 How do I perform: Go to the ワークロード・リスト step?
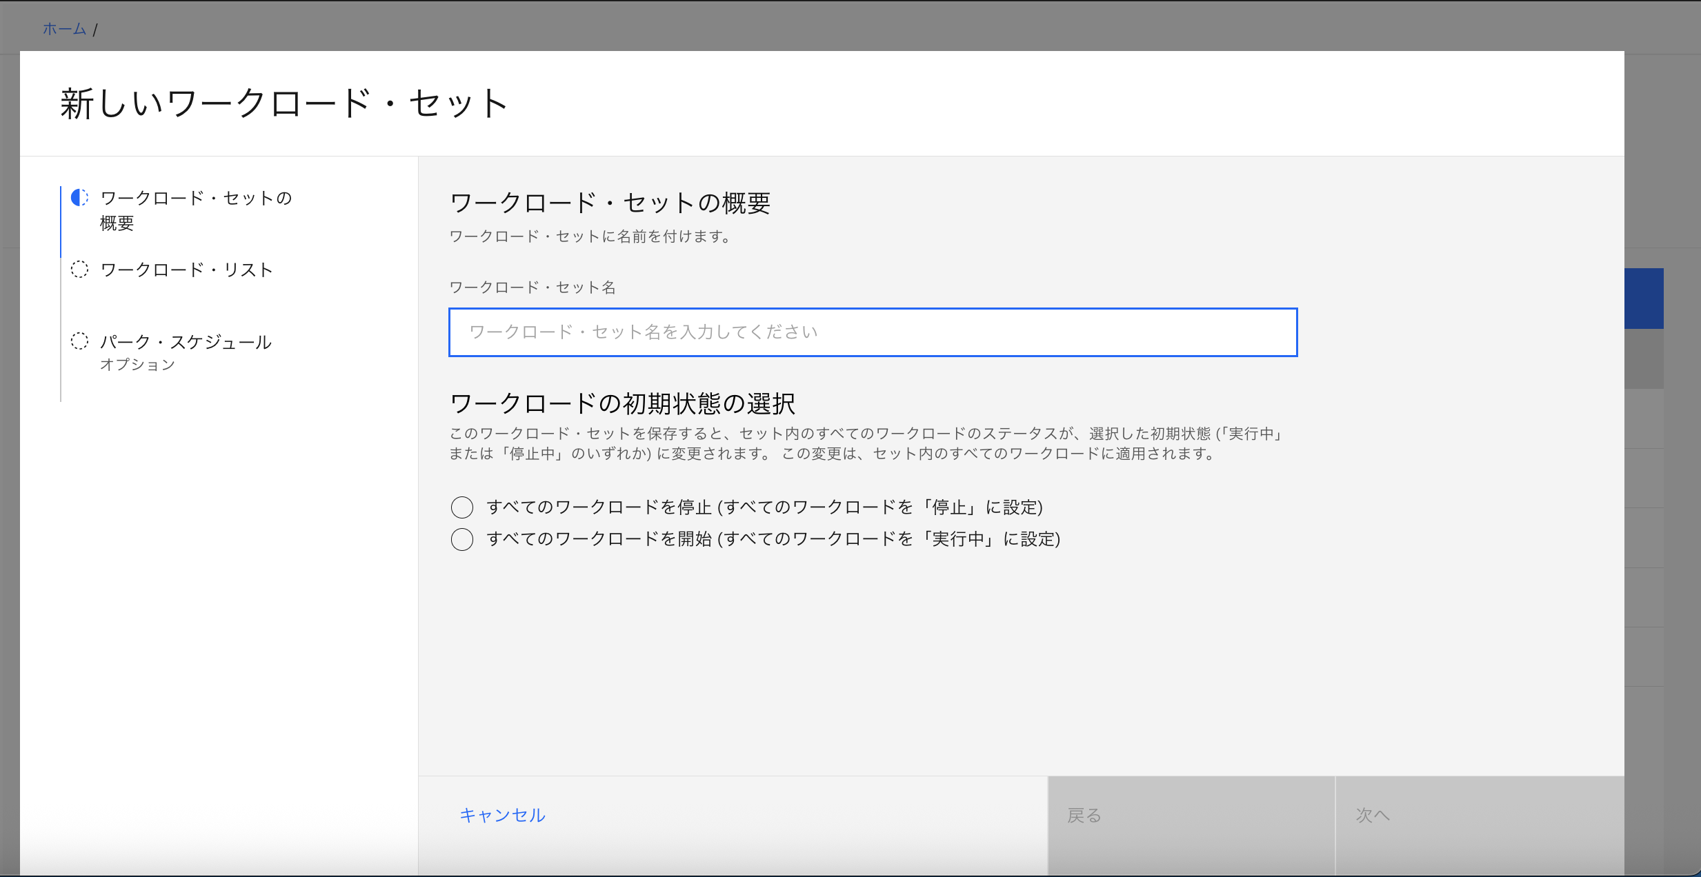(x=186, y=270)
